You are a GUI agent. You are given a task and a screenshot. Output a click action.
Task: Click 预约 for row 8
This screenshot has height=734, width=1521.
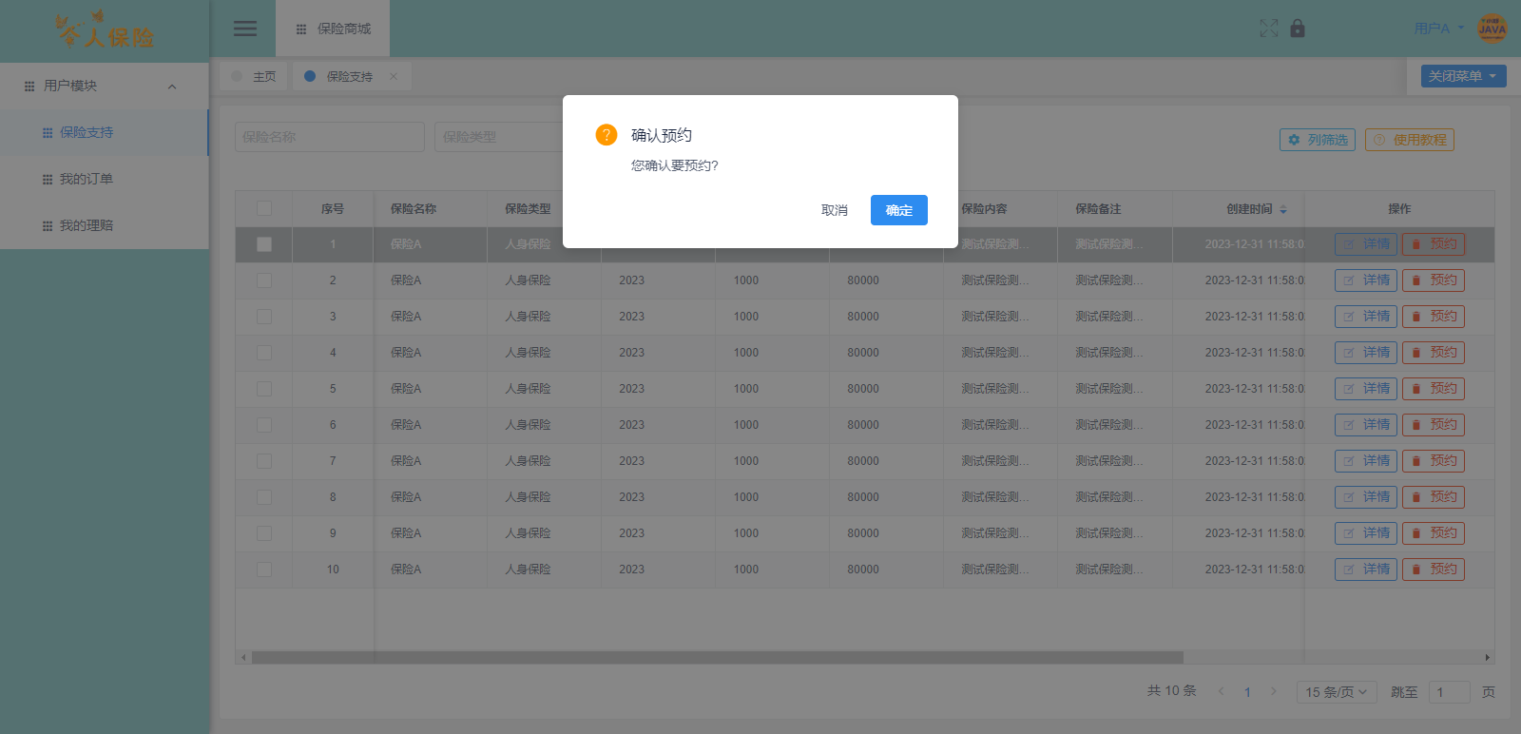point(1434,497)
